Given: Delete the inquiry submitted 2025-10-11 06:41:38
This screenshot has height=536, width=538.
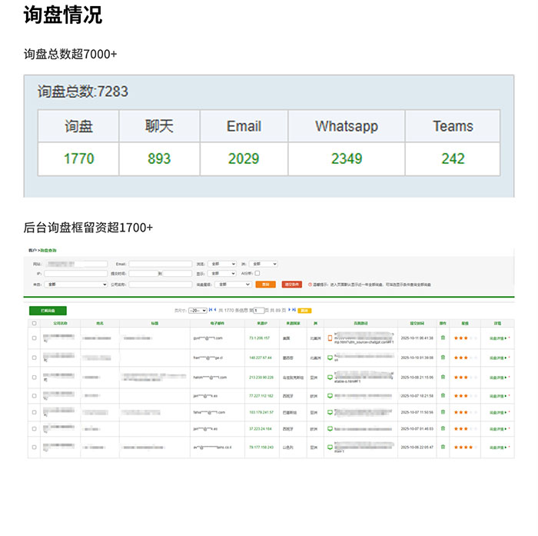Looking at the screenshot, I should point(443,338).
